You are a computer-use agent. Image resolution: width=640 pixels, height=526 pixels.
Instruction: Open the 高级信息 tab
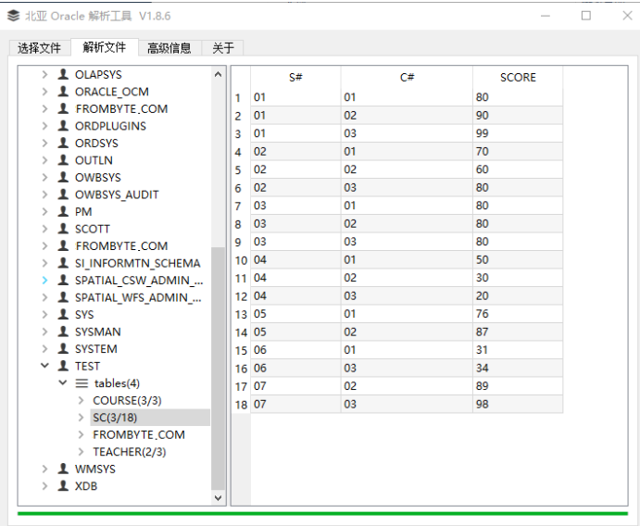tap(169, 48)
